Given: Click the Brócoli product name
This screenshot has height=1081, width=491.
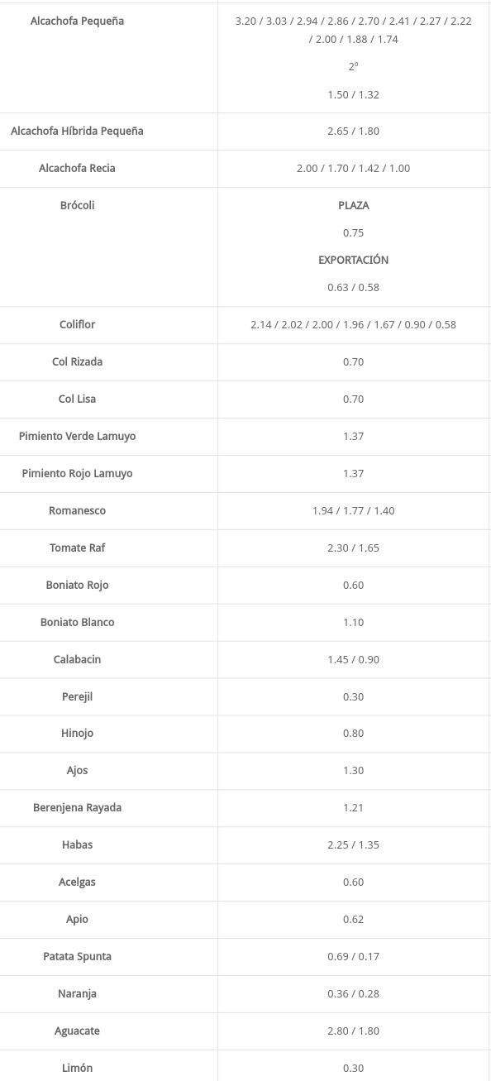Looking at the screenshot, I should tap(77, 205).
